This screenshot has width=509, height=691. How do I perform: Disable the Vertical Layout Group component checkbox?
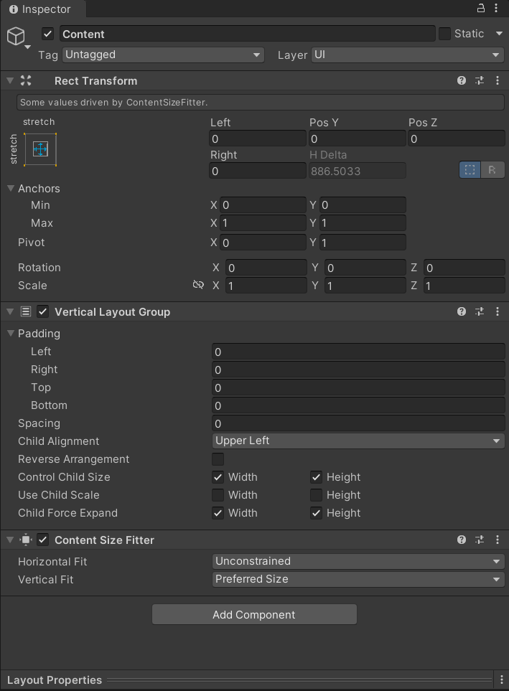point(43,312)
